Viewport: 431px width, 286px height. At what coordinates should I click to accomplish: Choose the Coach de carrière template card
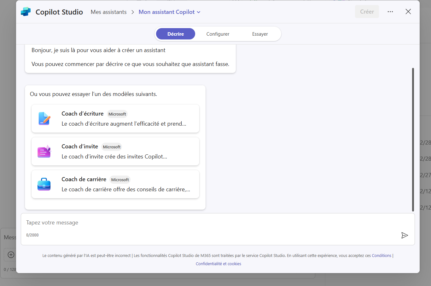click(115, 184)
